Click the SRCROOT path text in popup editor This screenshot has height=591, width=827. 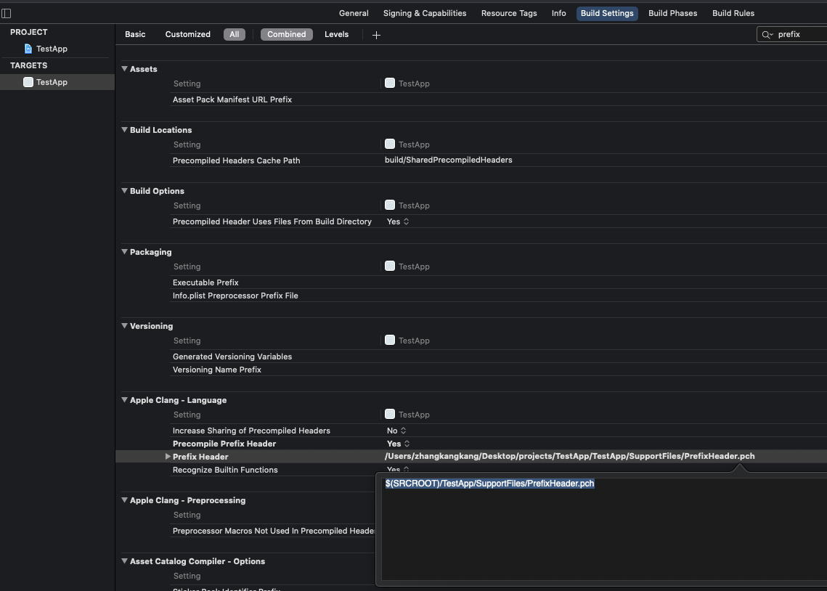click(489, 484)
